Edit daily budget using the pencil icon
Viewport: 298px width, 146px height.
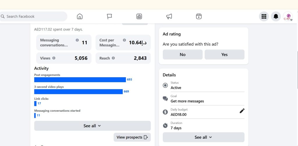click(242, 111)
